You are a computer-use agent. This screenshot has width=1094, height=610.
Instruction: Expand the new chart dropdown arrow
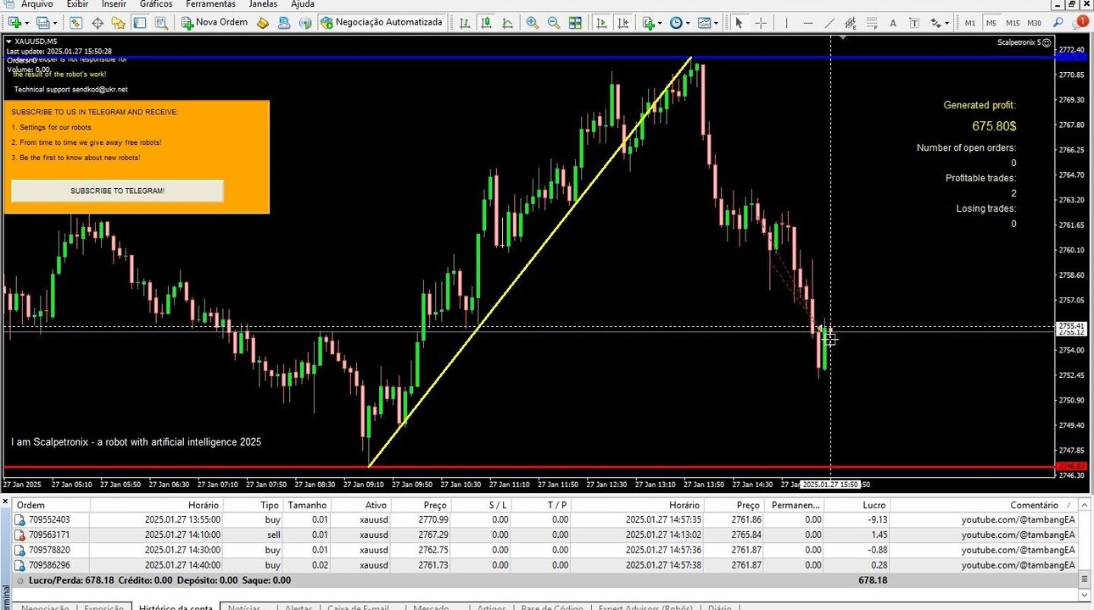[x=26, y=23]
